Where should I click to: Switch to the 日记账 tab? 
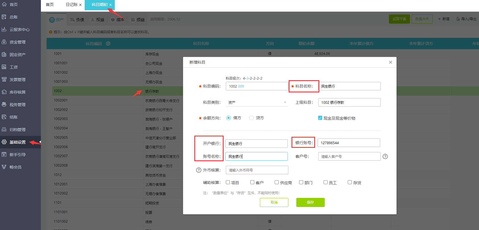[72, 5]
